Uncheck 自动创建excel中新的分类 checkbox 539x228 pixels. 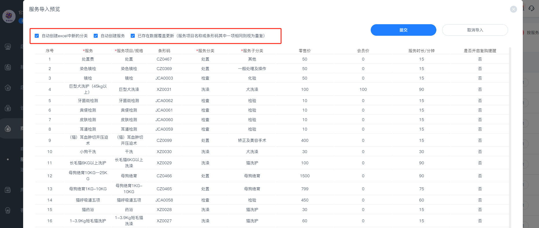click(37, 36)
